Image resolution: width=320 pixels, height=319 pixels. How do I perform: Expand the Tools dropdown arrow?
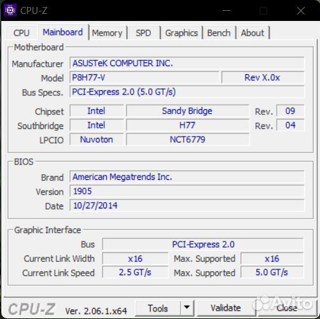187,308
